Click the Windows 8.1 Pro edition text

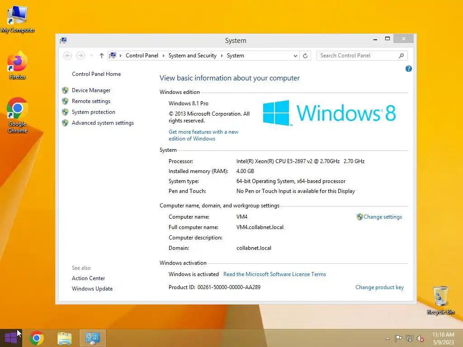point(189,103)
